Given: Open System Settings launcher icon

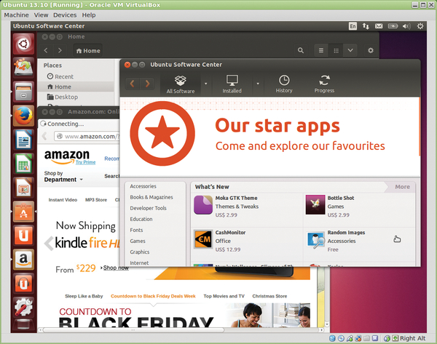Looking at the screenshot, I should coord(24,307).
